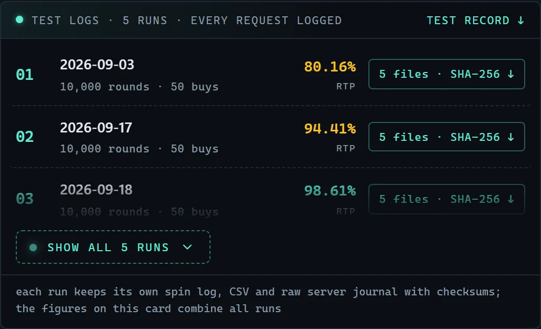Screen dimensions: 541x329
Task: Download 5 files for run 02
Action: [x=446, y=137]
